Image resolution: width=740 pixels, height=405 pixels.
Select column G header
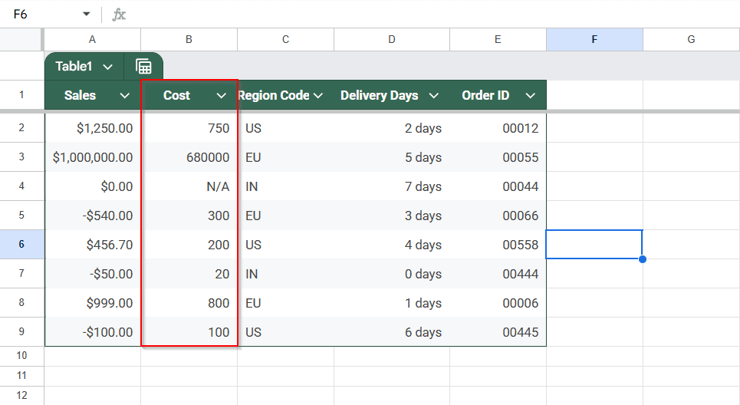click(691, 40)
